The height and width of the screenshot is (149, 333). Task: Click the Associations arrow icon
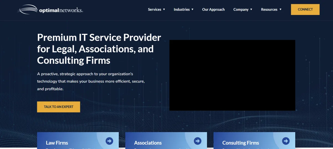tap(198, 141)
